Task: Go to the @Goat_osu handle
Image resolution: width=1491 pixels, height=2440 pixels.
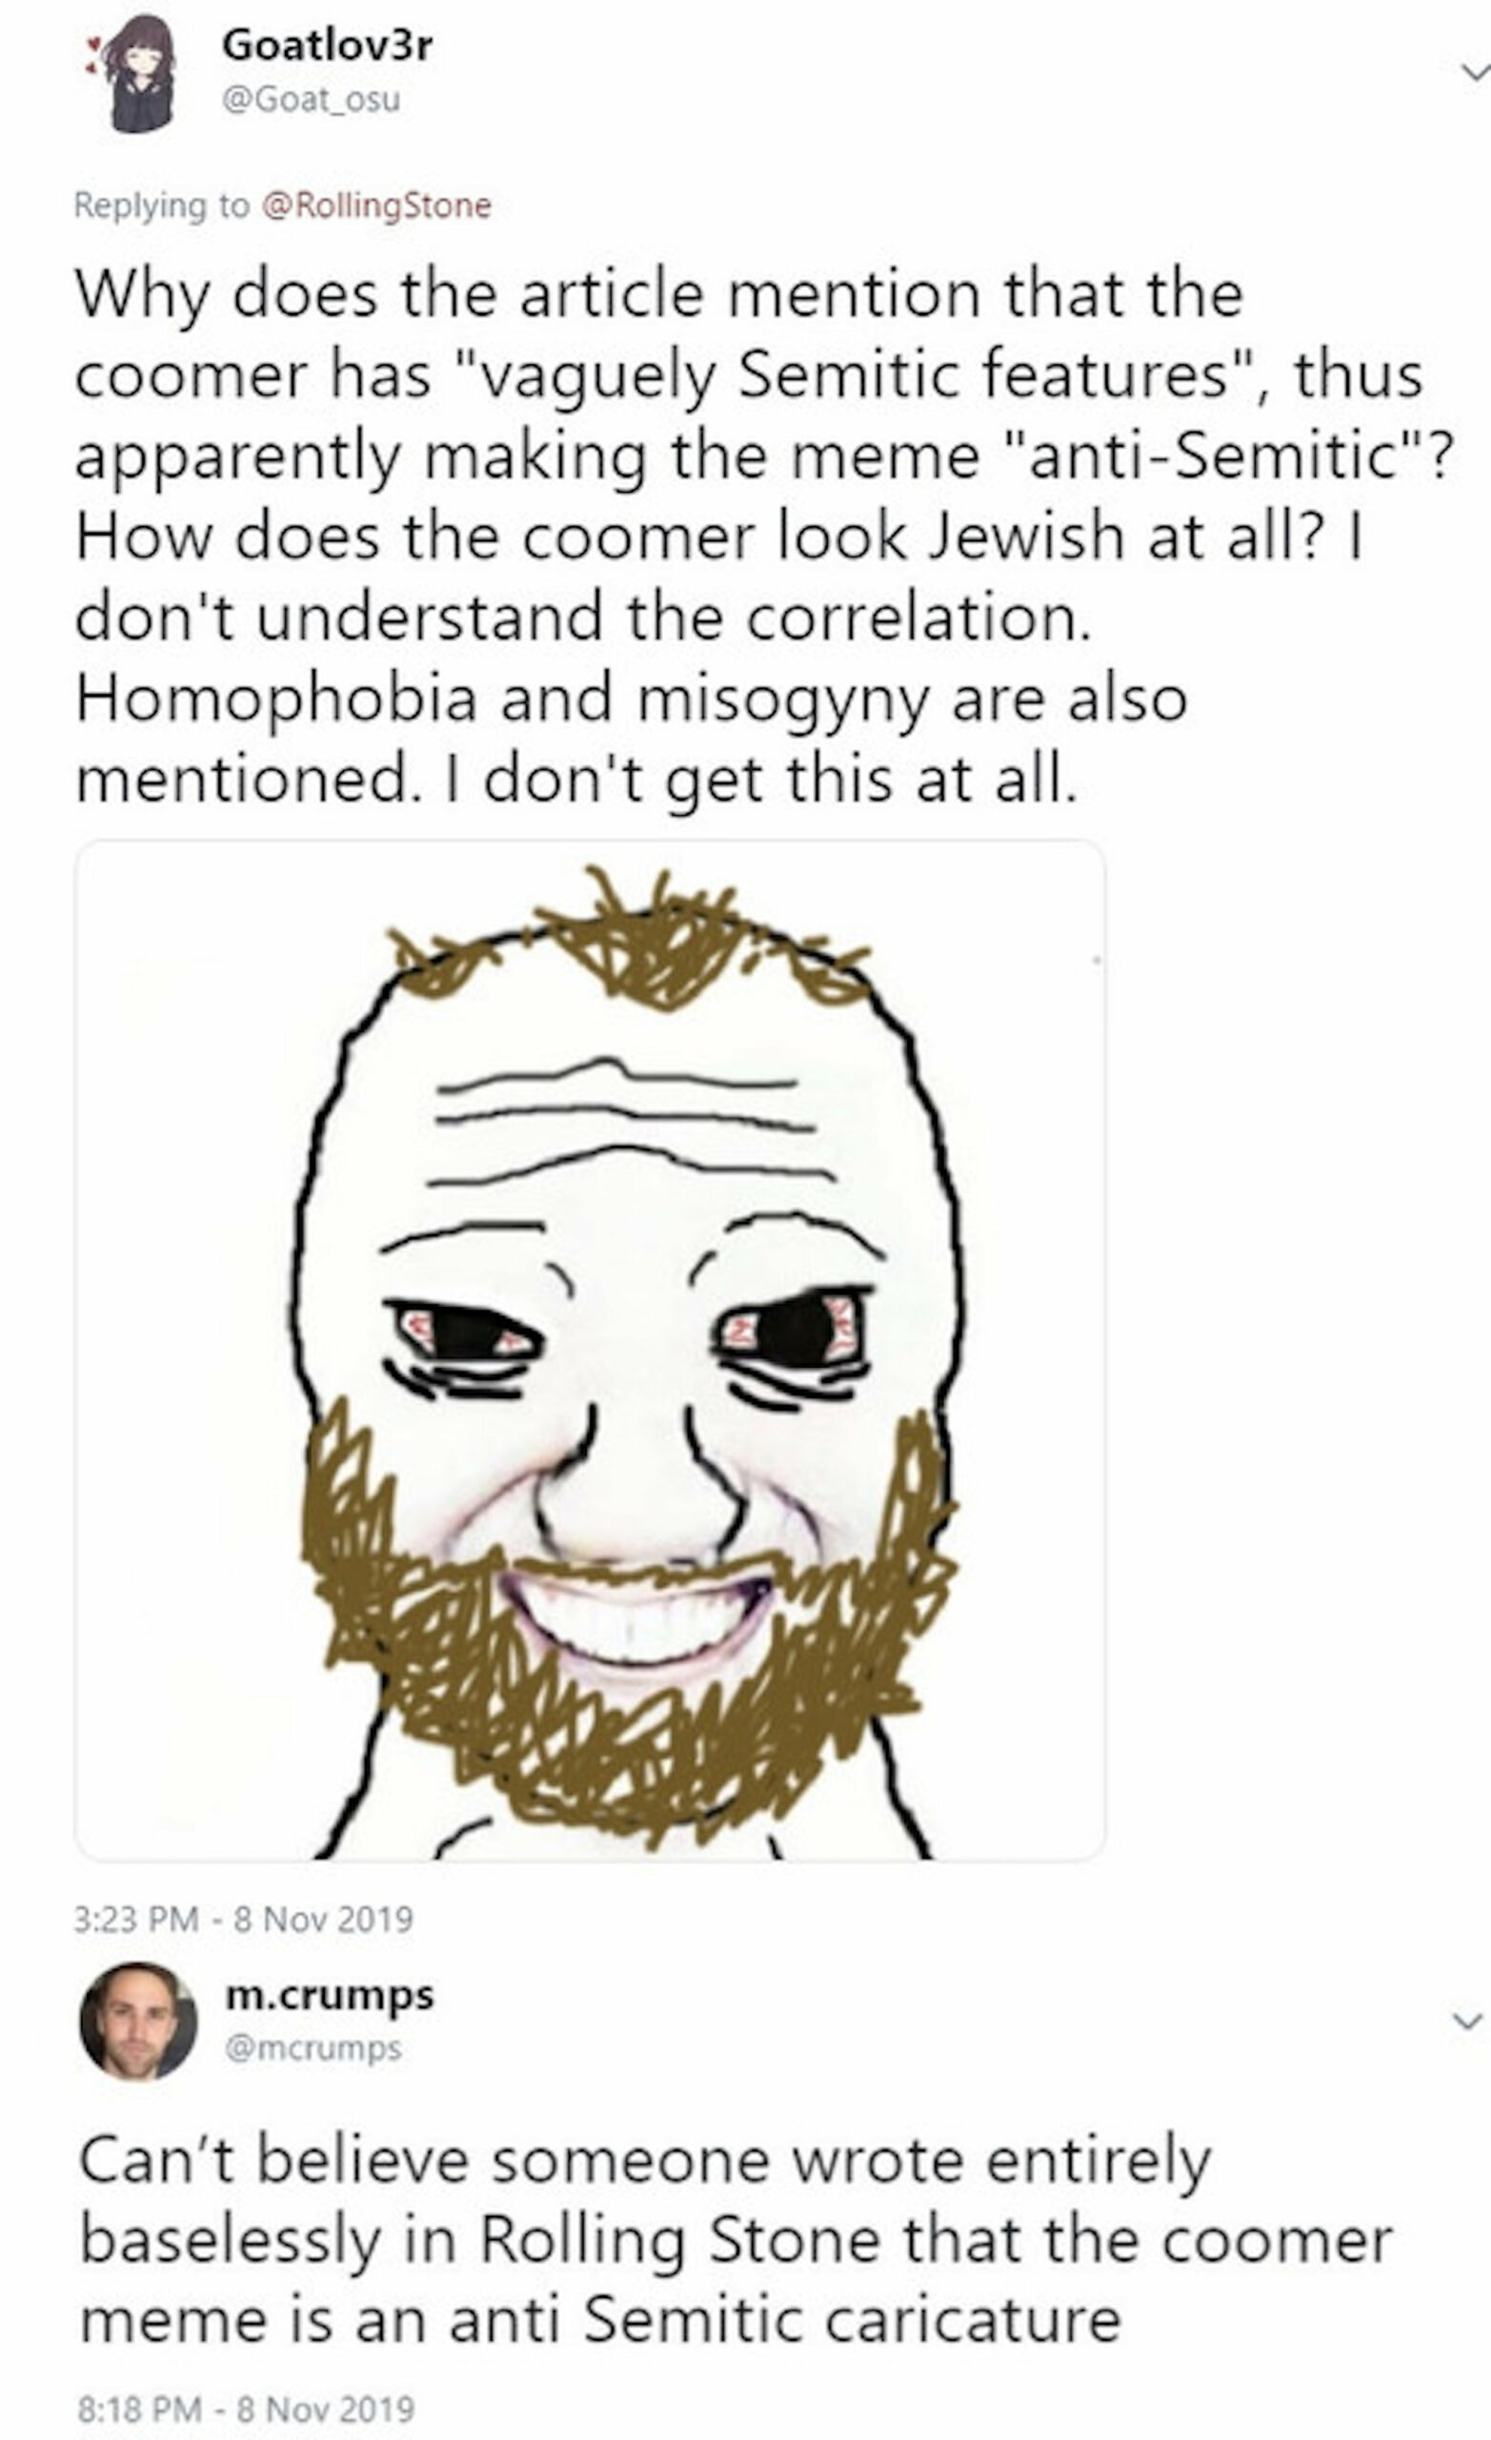Action: [x=312, y=100]
